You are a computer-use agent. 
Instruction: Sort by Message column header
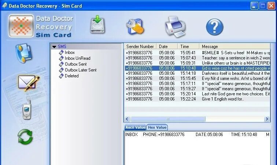(x=235, y=46)
